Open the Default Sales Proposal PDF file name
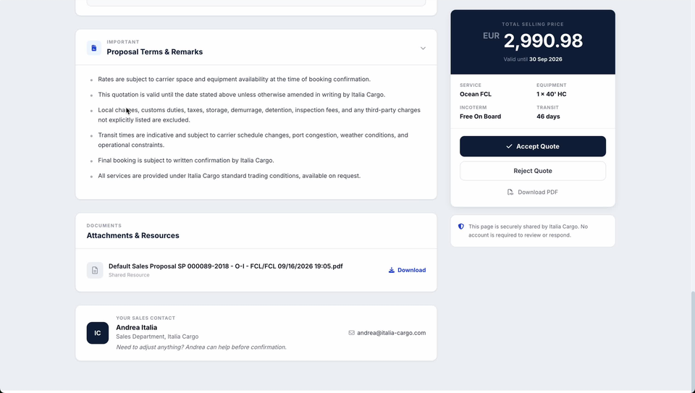The image size is (695, 393). click(x=226, y=266)
